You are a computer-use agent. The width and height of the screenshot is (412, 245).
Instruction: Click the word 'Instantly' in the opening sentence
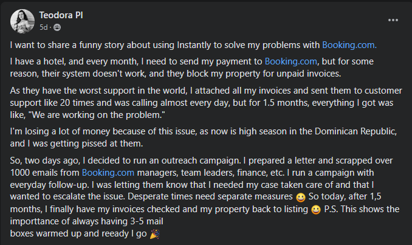click(194, 45)
